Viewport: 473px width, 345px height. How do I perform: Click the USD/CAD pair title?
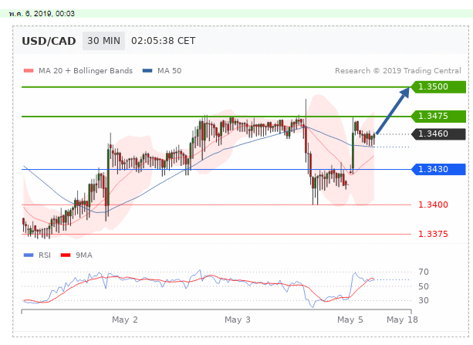pos(49,41)
